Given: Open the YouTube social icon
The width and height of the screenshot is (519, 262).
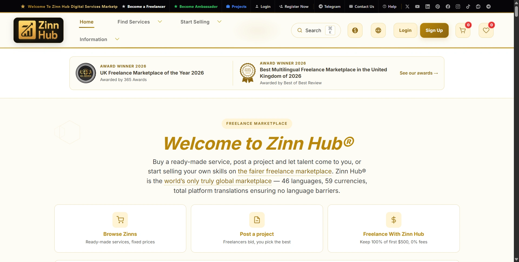Looking at the screenshot, I should [417, 6].
